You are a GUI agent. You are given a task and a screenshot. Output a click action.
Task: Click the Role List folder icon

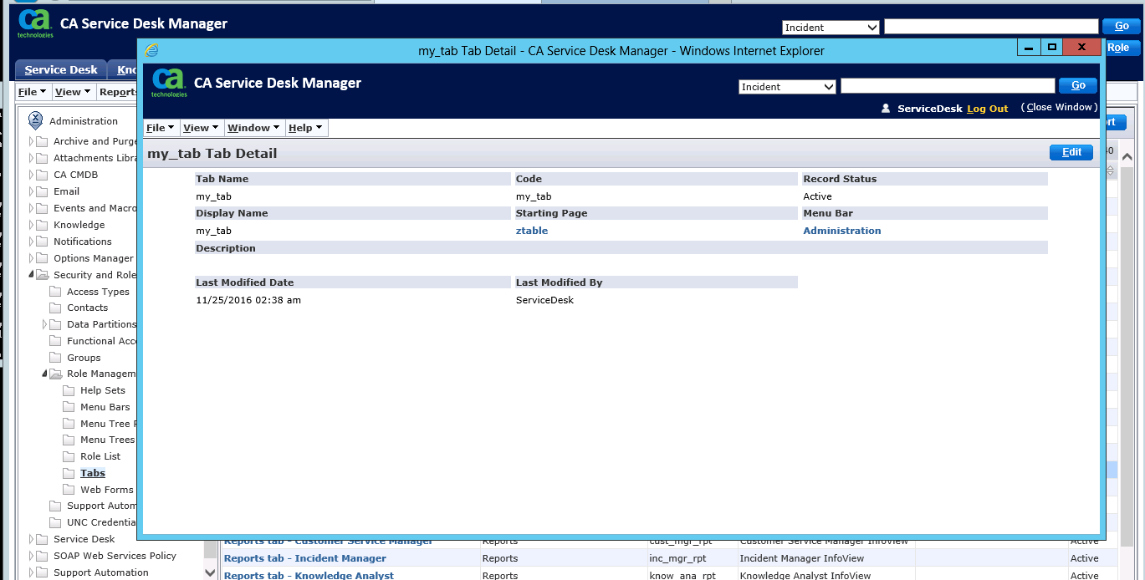coord(69,456)
